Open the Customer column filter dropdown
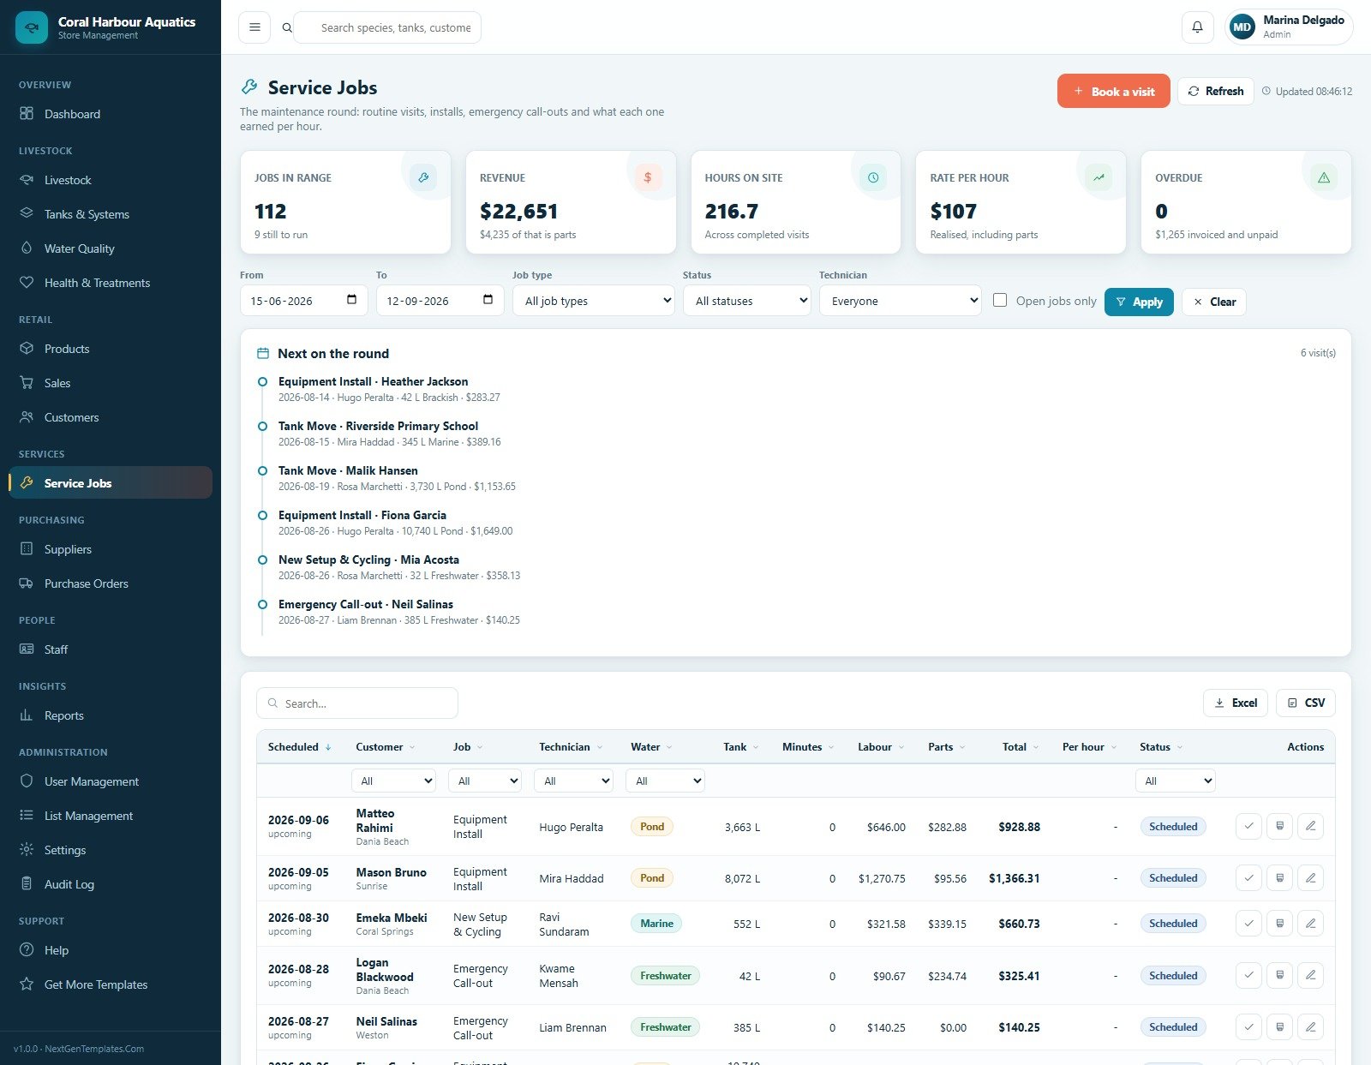The height and width of the screenshot is (1065, 1371). (x=394, y=781)
